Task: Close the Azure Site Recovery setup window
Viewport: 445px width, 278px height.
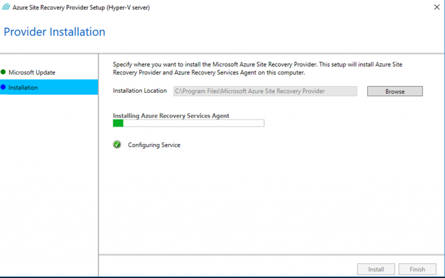Action: pos(436,7)
